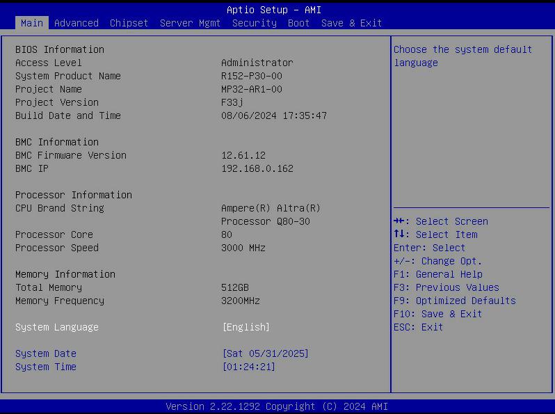Click the F3: Previous Values hint

(x=447, y=287)
